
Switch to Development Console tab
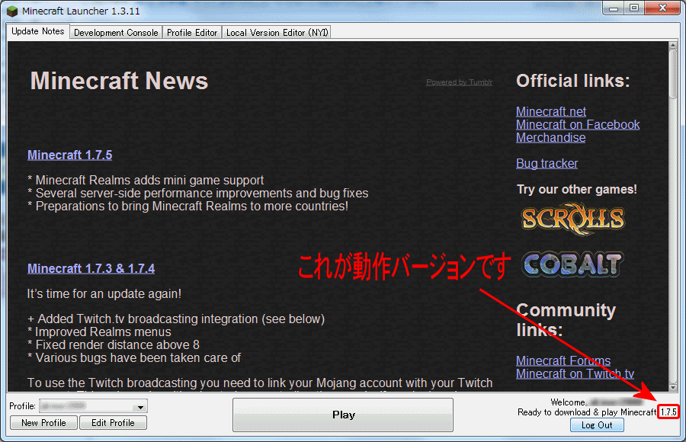coord(116,33)
